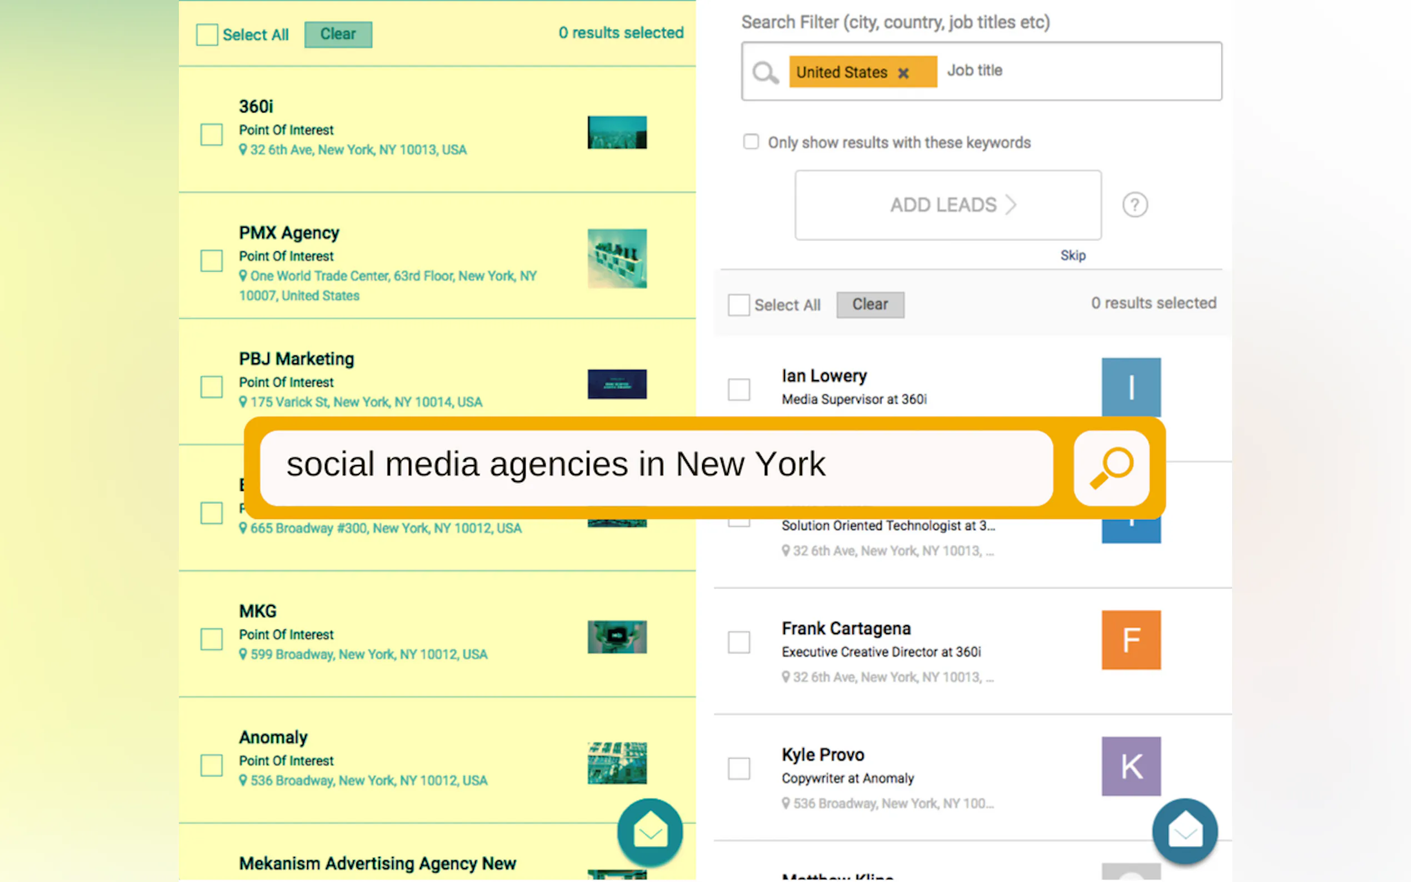This screenshot has height=882, width=1411.
Task: Click the map pin icon beside 599 Broadway
Action: pyautogui.click(x=243, y=654)
